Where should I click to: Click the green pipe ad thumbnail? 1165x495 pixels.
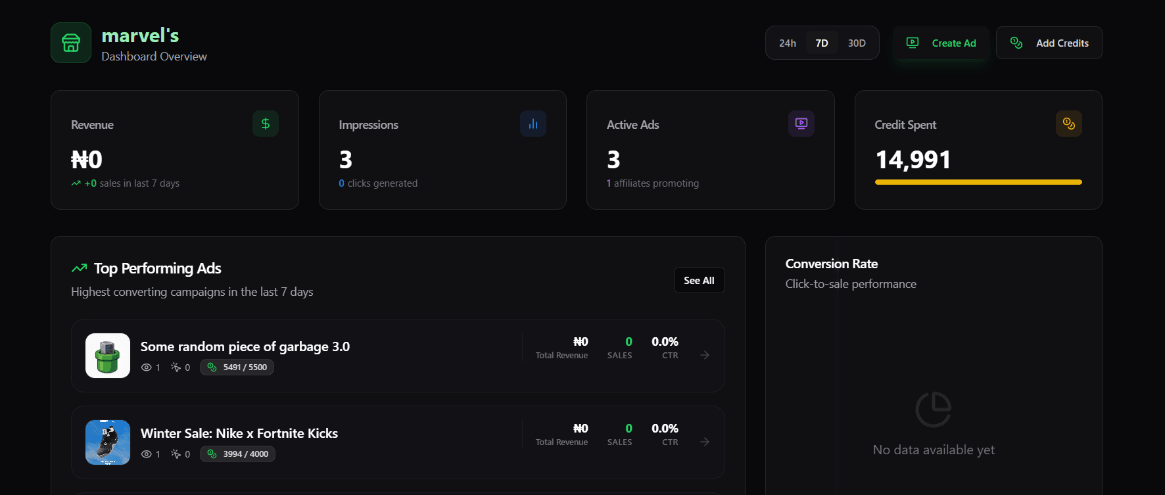(x=108, y=356)
